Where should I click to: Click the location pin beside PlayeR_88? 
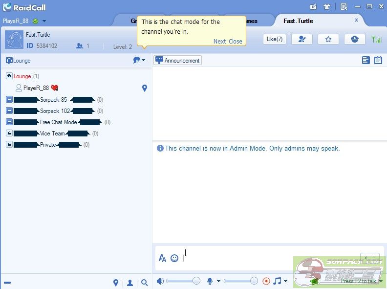coord(145,88)
